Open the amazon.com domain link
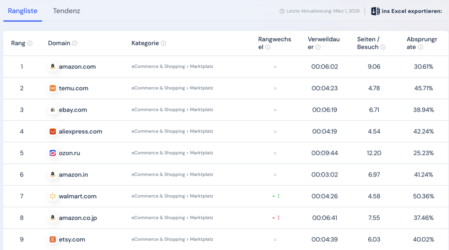The image size is (449, 250). click(x=77, y=67)
